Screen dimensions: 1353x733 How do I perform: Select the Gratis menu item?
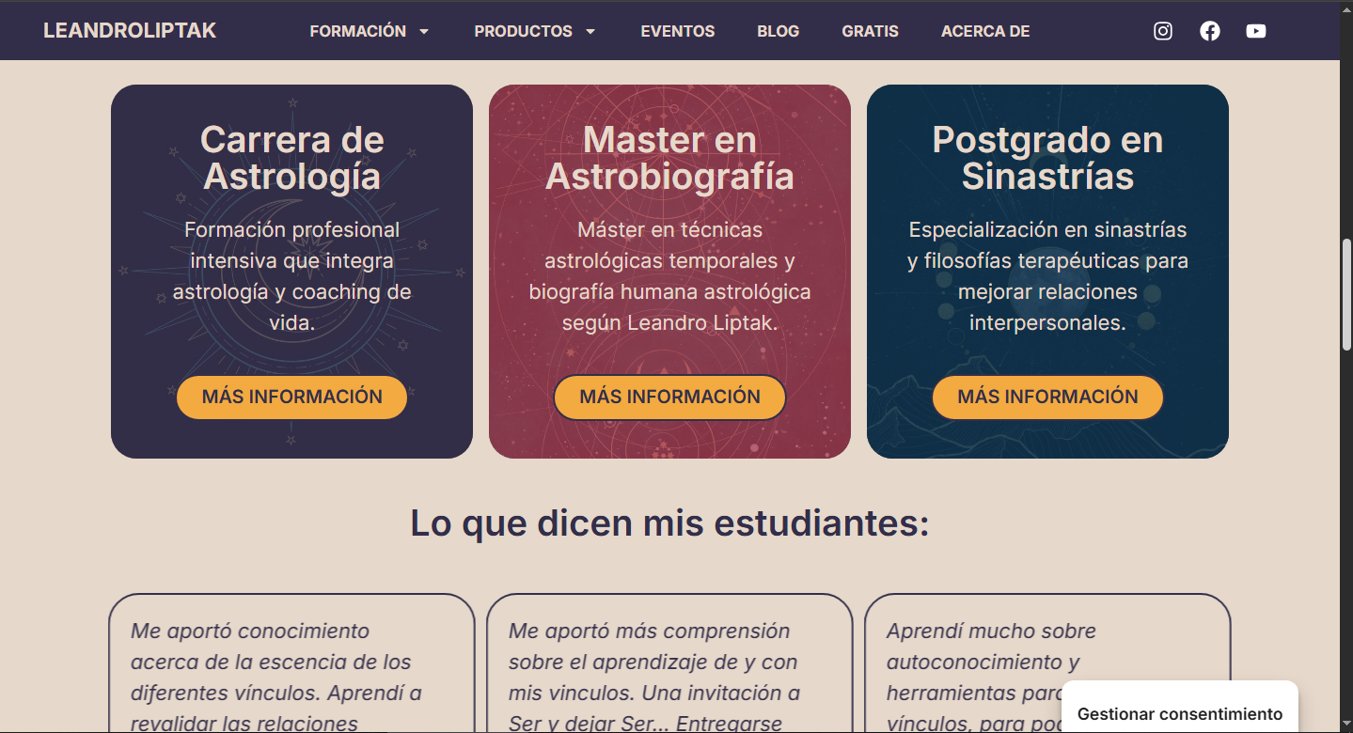pyautogui.click(x=871, y=31)
